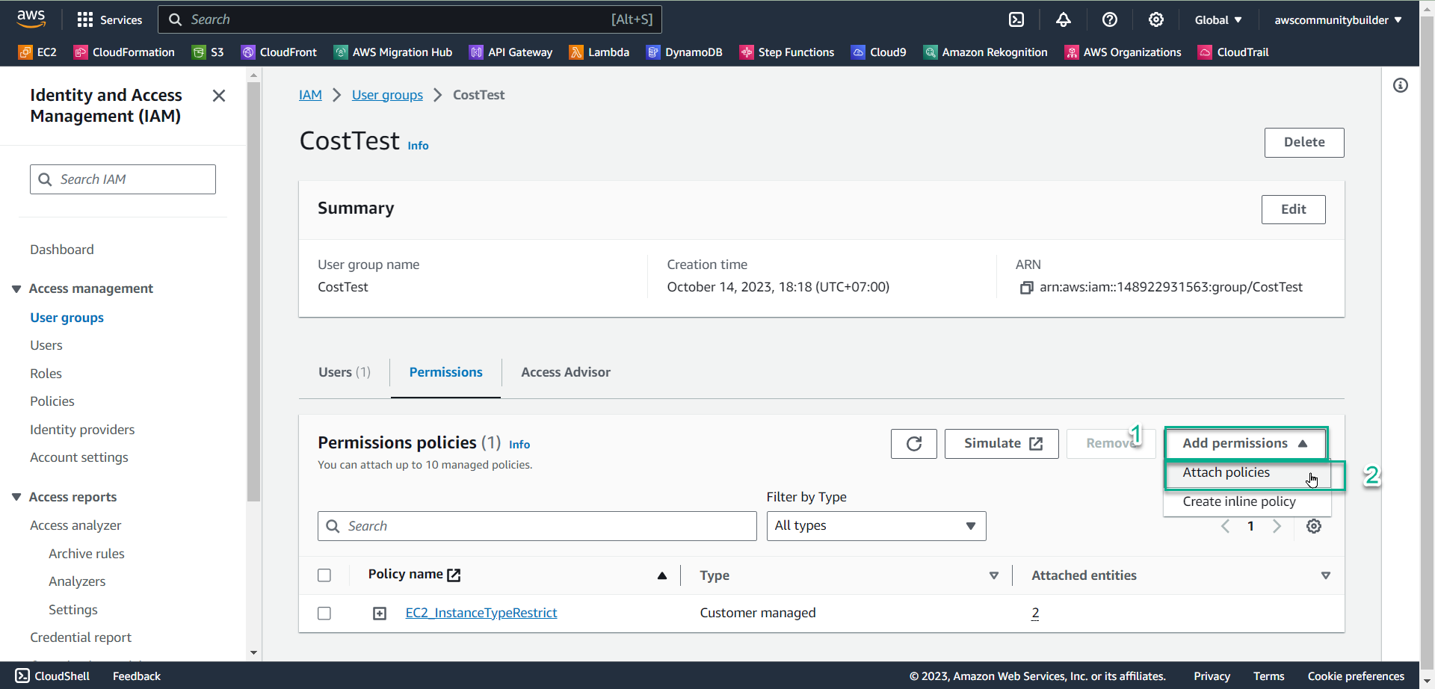Sort by Policy name column arrow
The image size is (1435, 689).
click(662, 575)
